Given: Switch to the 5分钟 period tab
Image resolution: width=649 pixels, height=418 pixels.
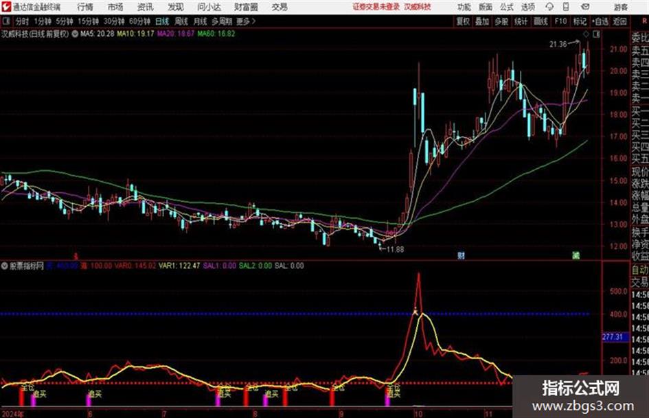Looking at the screenshot, I should point(64,21).
